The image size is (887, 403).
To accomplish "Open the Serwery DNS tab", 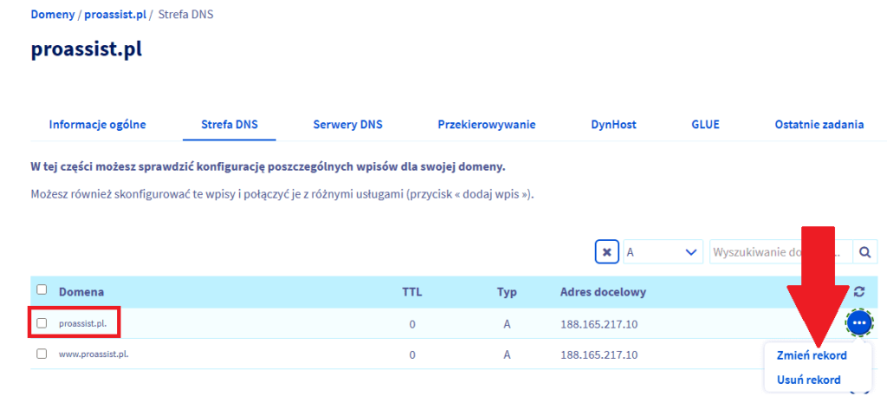I will [x=347, y=124].
